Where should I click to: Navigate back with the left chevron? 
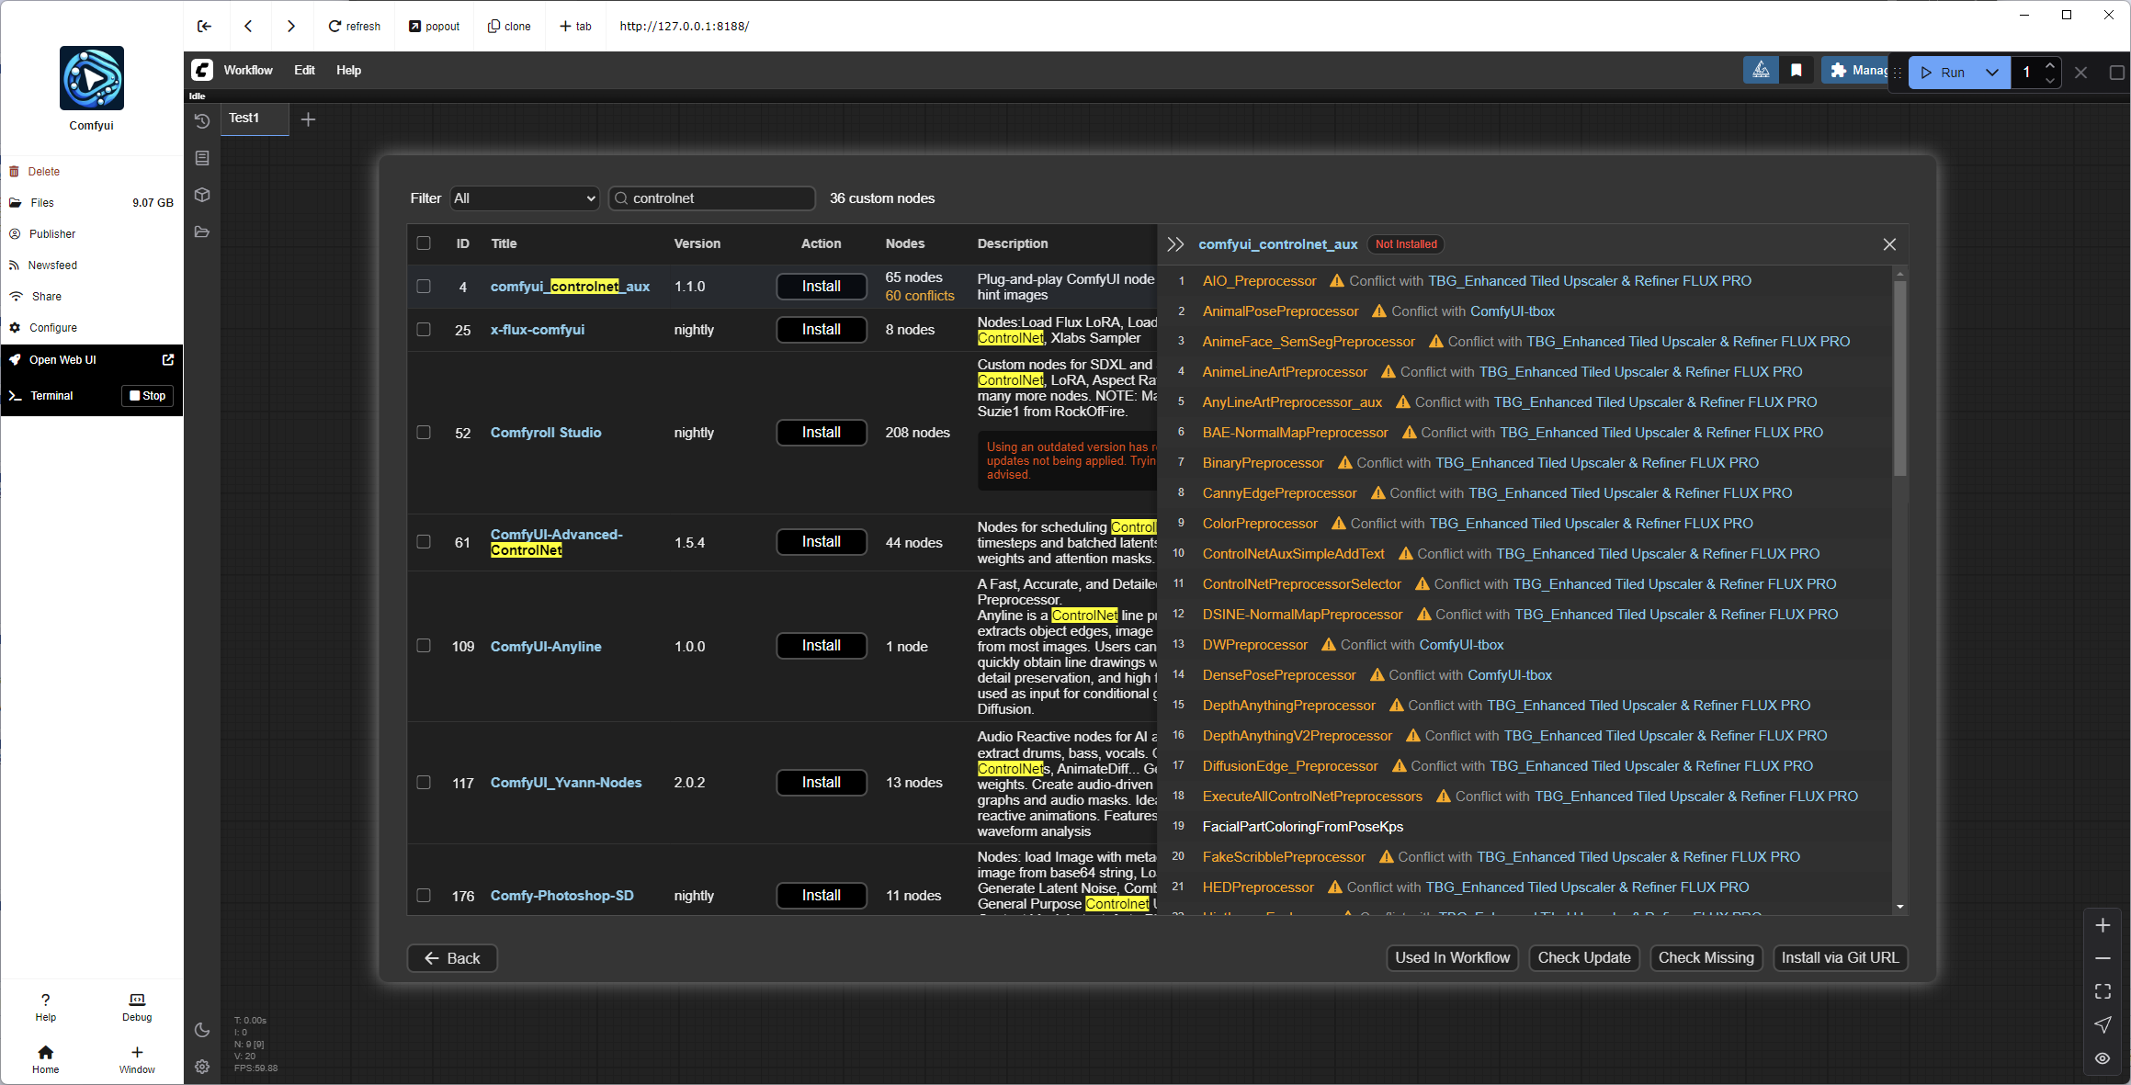(248, 26)
